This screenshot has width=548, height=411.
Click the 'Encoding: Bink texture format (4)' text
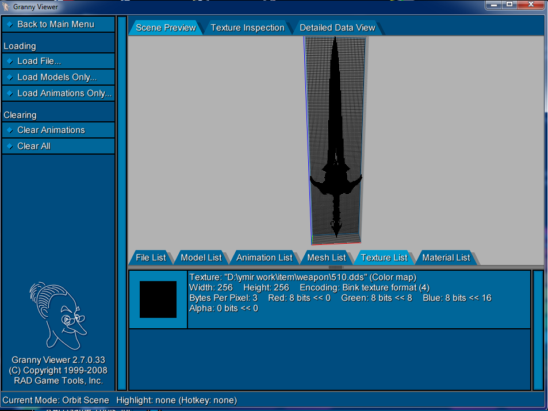click(x=365, y=287)
